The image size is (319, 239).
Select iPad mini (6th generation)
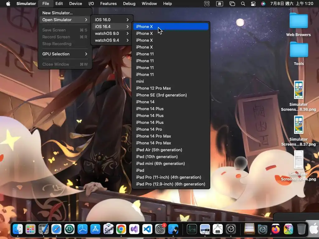(x=171, y=164)
